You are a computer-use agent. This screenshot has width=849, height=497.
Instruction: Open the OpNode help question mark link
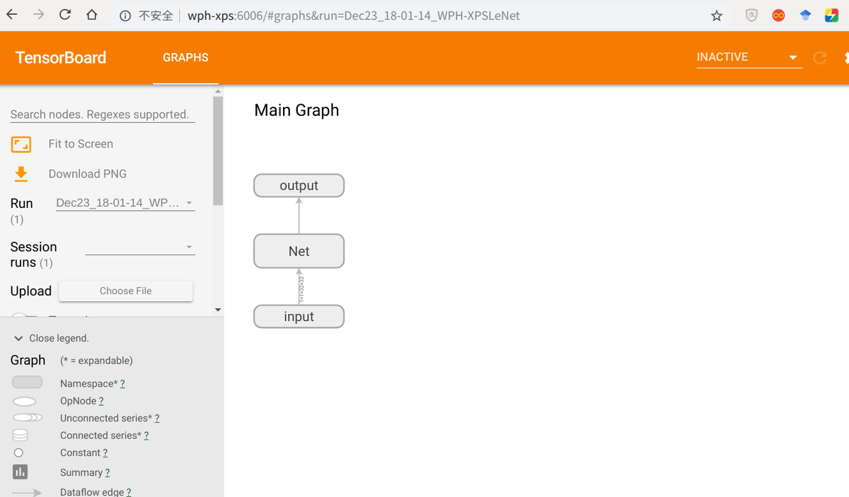point(101,401)
